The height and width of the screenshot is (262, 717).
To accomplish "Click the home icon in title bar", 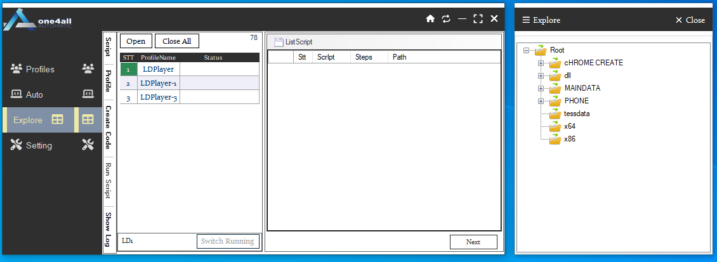I will [430, 19].
